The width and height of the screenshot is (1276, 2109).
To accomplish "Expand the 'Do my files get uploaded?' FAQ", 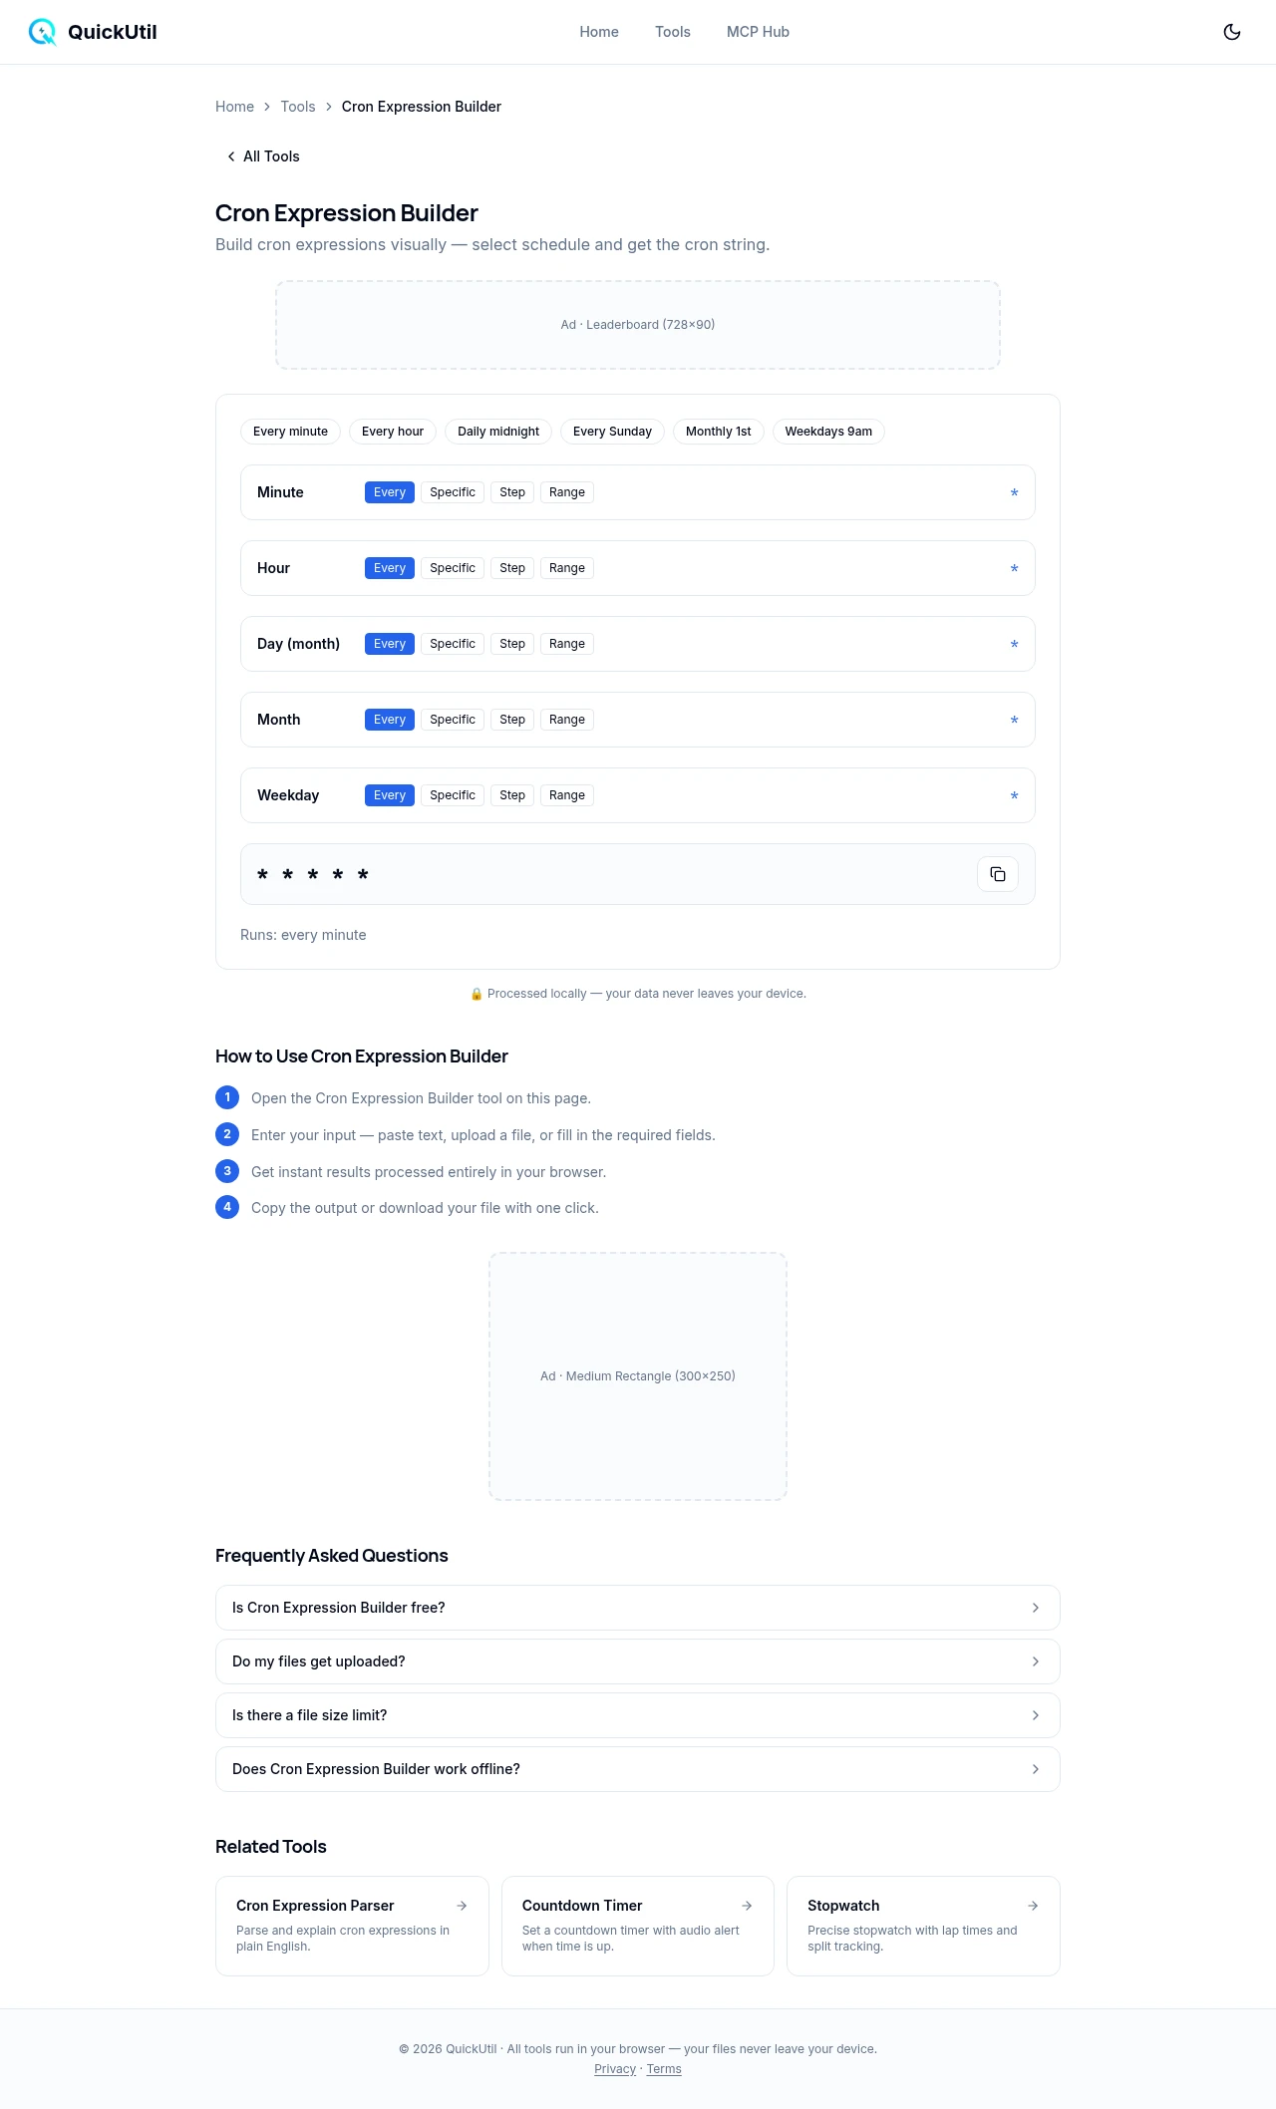I will tap(637, 1661).
